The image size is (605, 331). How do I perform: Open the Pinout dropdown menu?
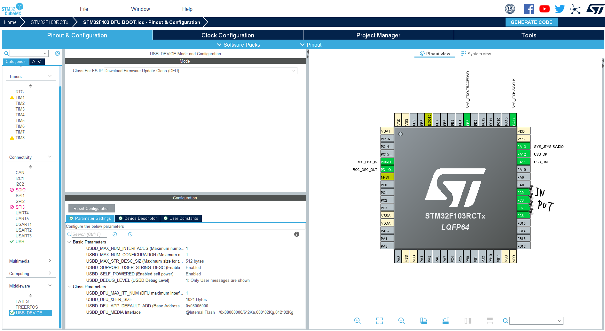[x=311, y=45]
